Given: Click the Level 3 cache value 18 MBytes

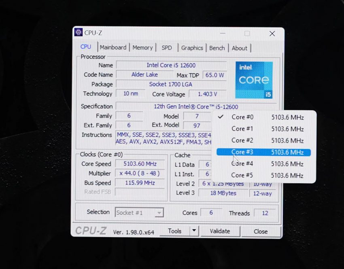Looking at the screenshot, I should pos(223,193).
